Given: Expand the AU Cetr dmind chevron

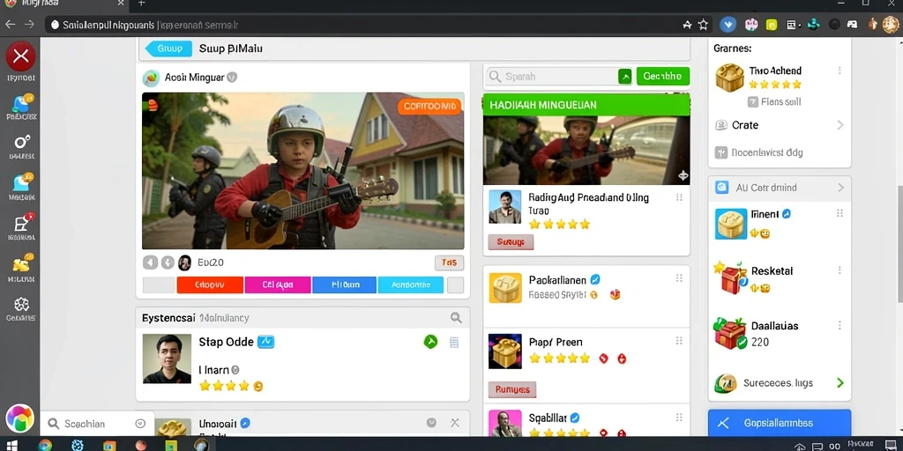Looking at the screenshot, I should point(840,188).
